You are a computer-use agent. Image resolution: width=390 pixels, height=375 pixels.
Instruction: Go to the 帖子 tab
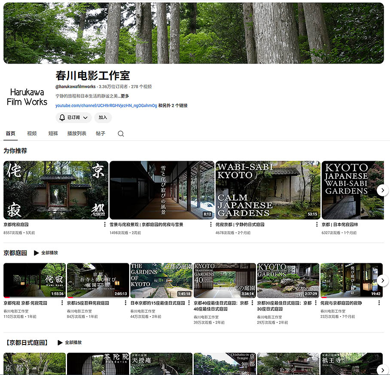coord(101,134)
